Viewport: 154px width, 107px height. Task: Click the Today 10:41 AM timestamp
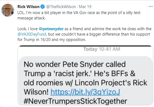point(102,49)
